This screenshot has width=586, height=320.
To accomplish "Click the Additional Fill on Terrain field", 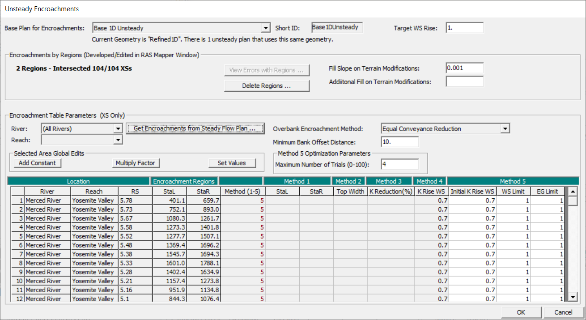I will (464, 81).
